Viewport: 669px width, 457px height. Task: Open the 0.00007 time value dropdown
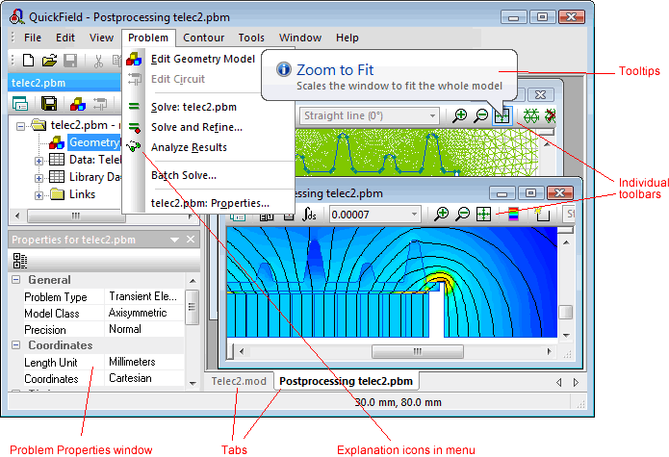tap(414, 214)
